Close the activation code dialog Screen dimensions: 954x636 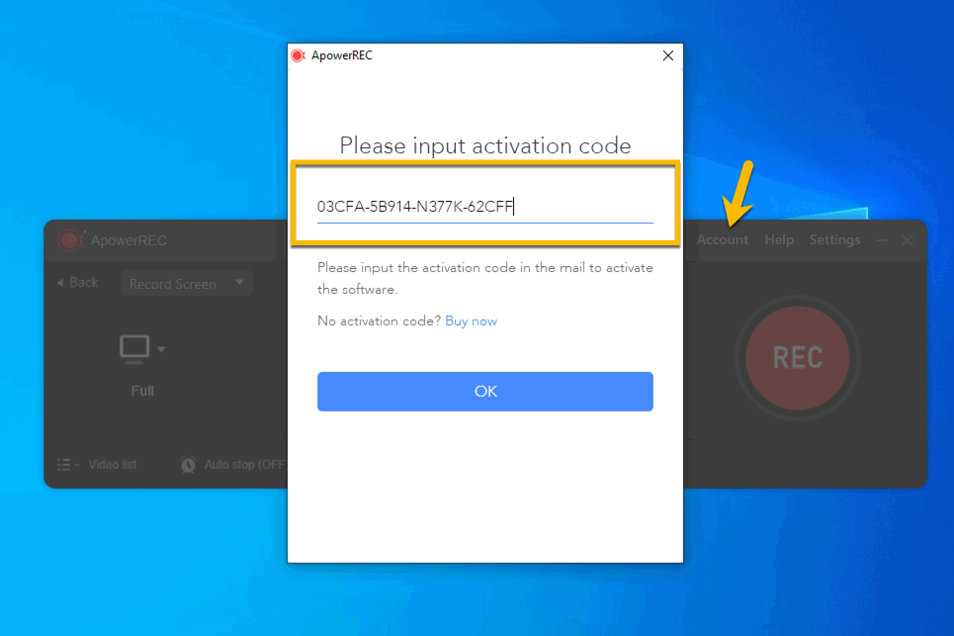tap(667, 56)
